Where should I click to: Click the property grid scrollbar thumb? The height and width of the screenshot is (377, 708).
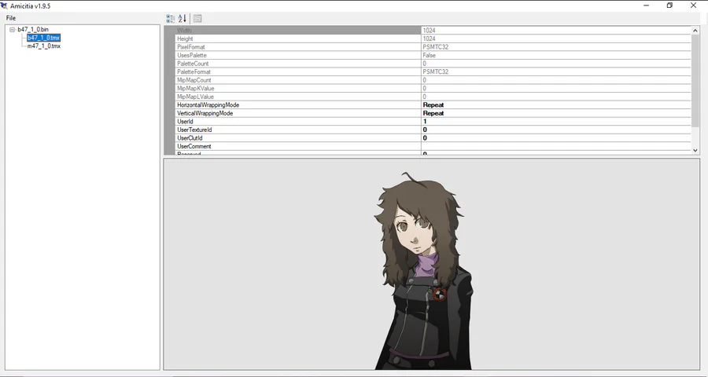click(x=695, y=80)
